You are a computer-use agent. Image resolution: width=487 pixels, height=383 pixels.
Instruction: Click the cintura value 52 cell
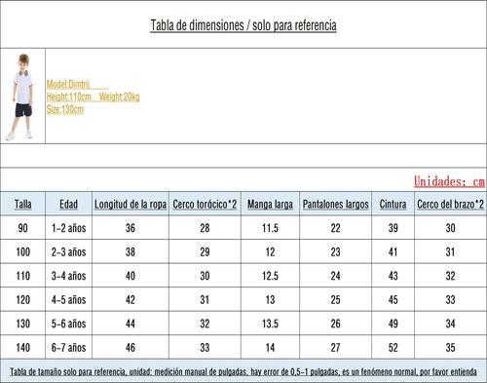(393, 348)
